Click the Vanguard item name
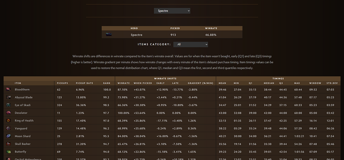 point(21,128)
